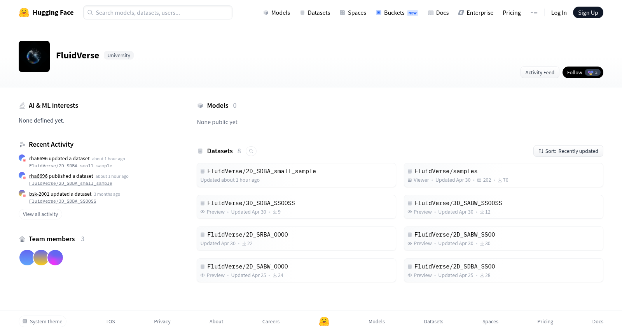The height and width of the screenshot is (335, 622).
Task: Click the Sign Up button
Action: pos(588,12)
